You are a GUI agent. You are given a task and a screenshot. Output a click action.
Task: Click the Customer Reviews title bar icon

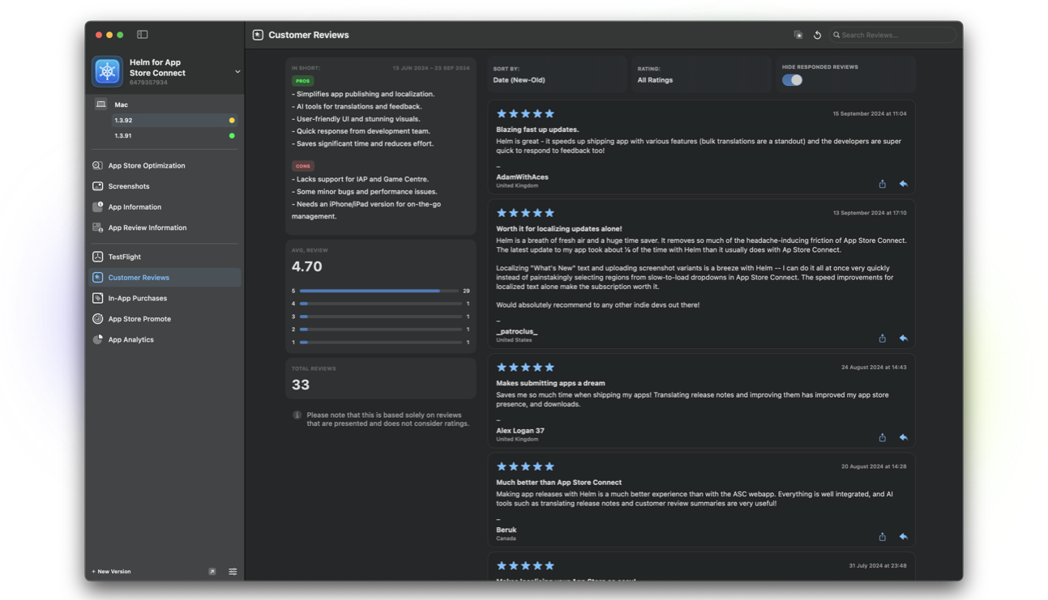tap(258, 35)
